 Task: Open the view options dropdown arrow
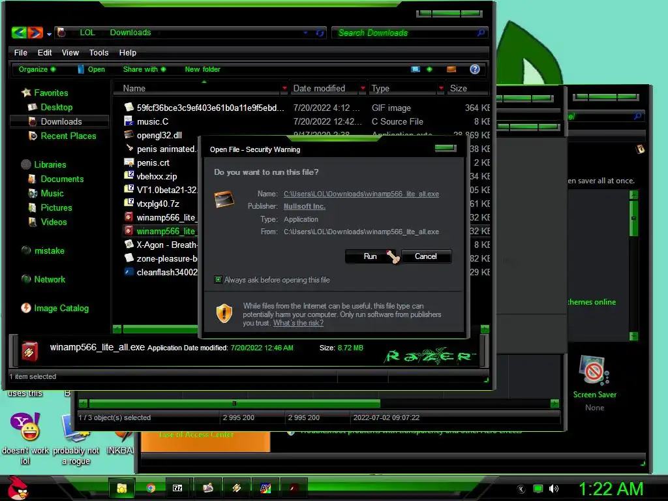(429, 69)
